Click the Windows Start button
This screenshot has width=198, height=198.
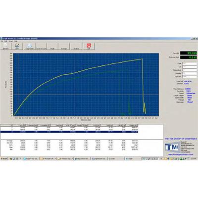pos(3,159)
